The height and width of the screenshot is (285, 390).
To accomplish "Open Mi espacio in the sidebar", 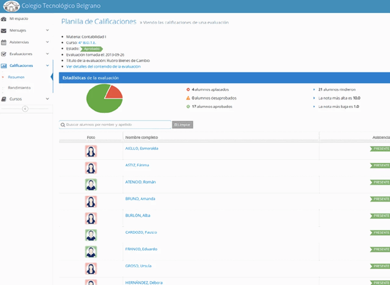I will click(x=19, y=19).
